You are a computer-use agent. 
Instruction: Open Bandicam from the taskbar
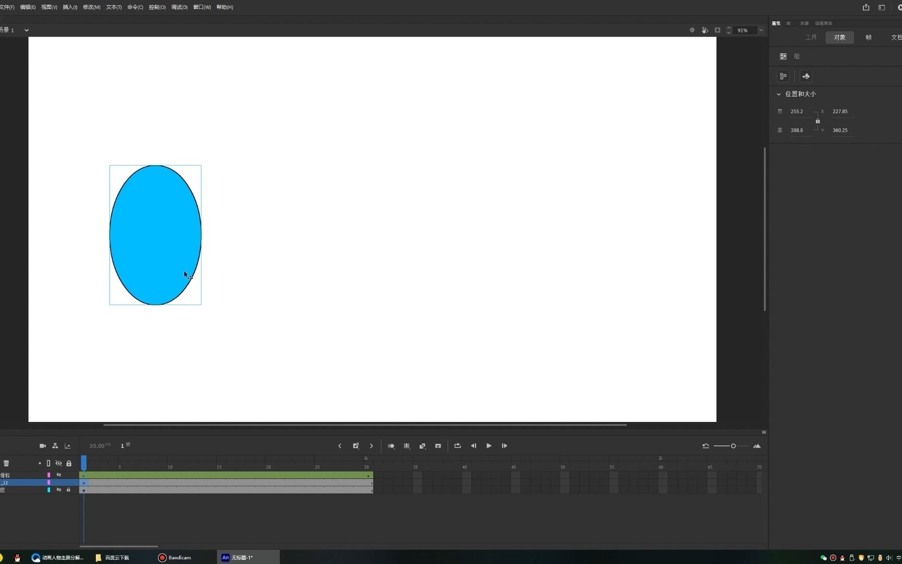tap(175, 558)
